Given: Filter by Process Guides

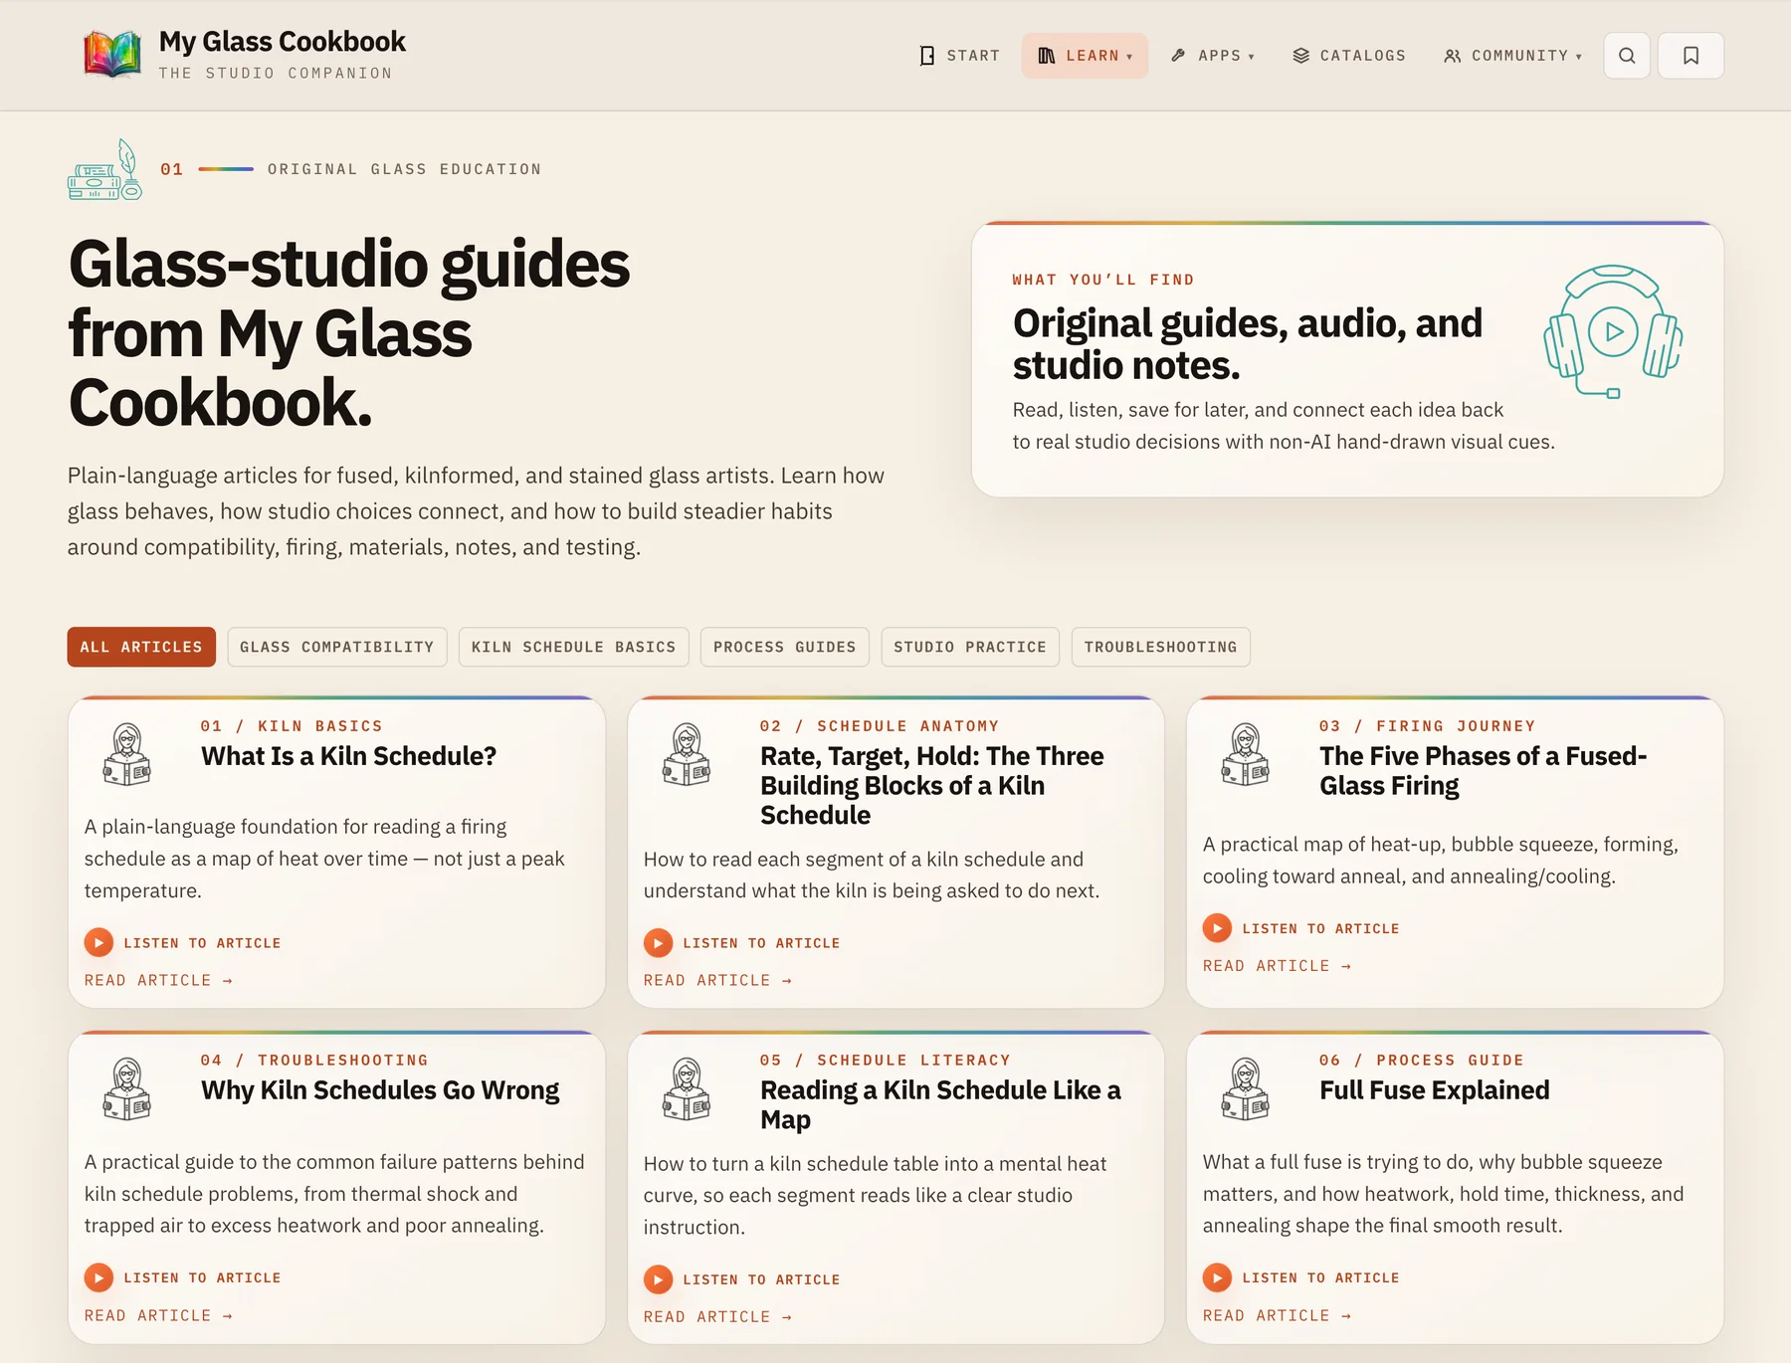Looking at the screenshot, I should 785,647.
